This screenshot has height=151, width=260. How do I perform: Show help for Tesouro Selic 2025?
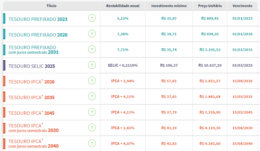pyautogui.click(x=92, y=65)
